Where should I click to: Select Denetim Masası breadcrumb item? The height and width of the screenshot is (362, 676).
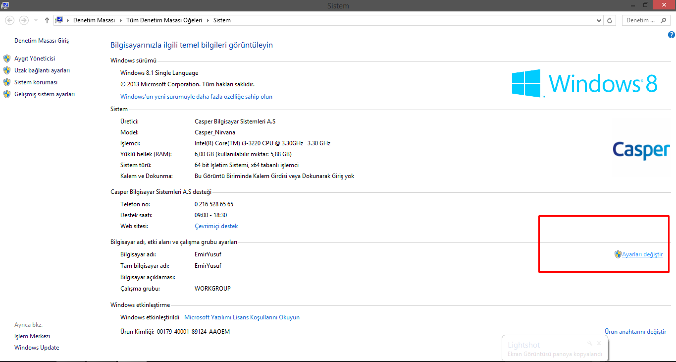click(94, 20)
